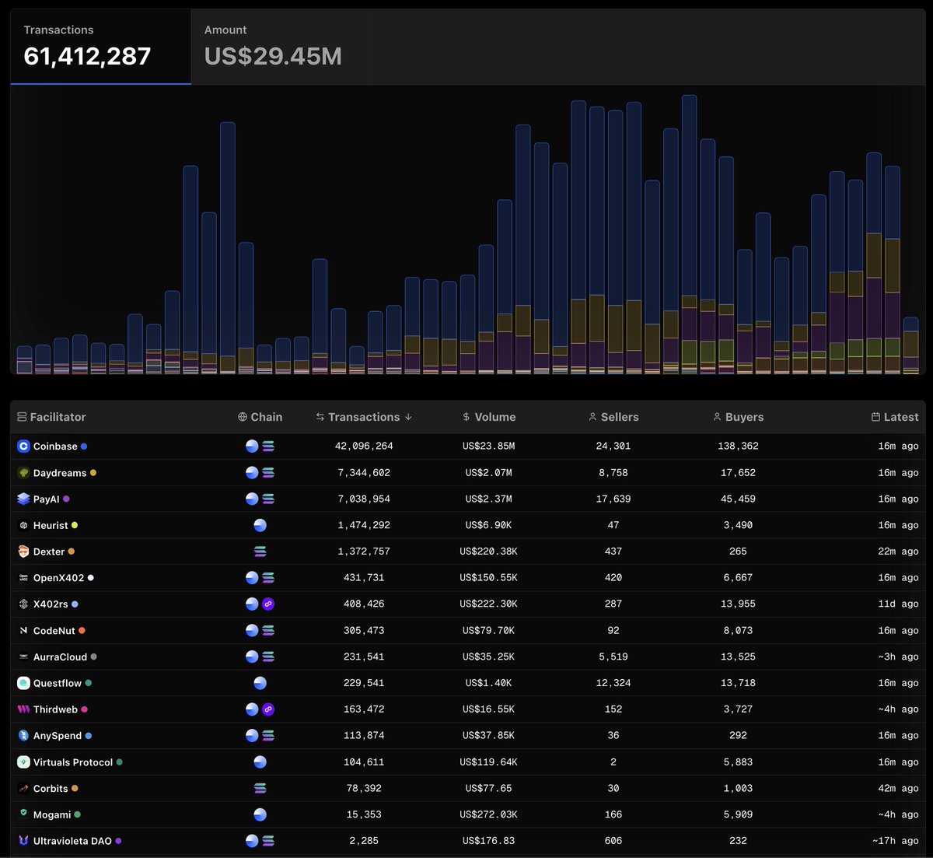Click the Virtuals Protocol logo icon

click(23, 762)
